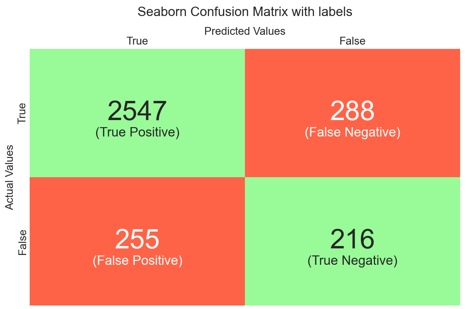Screen dimensions: 466x309
Task: Select the 'False' predicted column label
Action: click(x=352, y=41)
